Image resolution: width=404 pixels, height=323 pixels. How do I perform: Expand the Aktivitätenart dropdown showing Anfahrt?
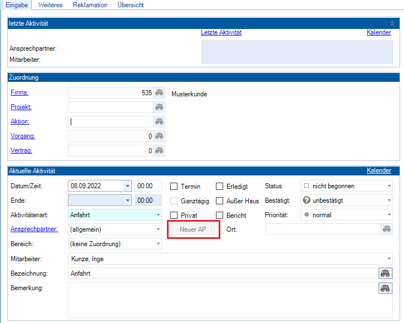point(115,214)
